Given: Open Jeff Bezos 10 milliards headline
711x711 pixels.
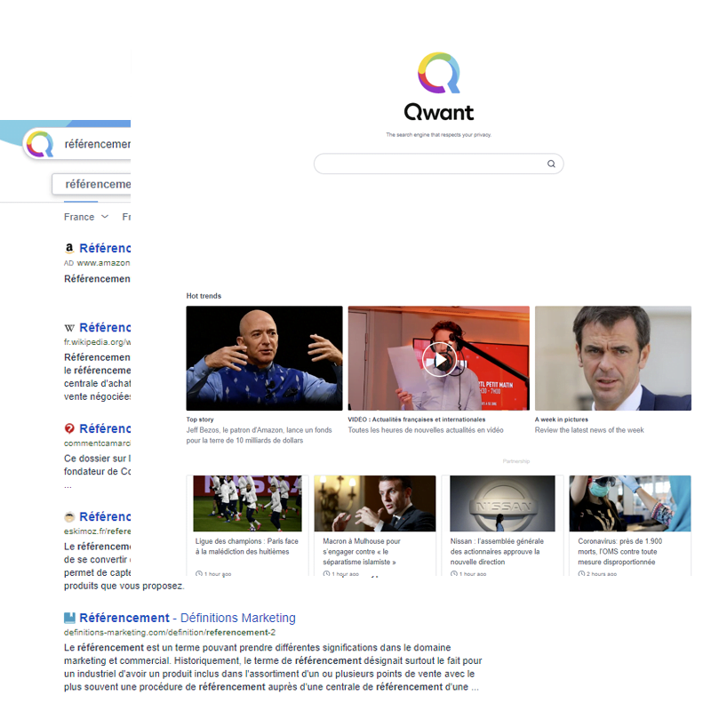Looking at the screenshot, I should point(259,435).
